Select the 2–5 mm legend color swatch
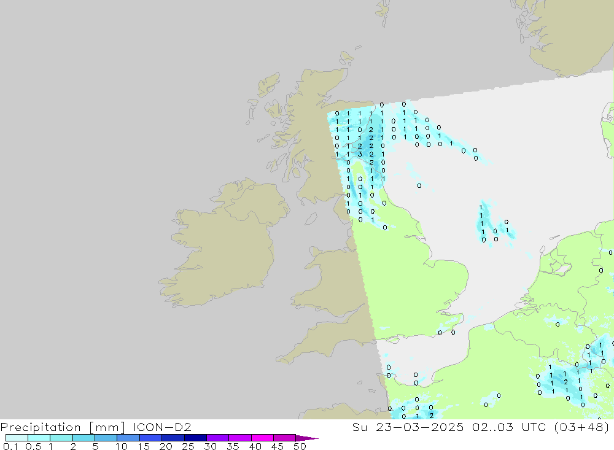The width and height of the screenshot is (614, 450). coord(84,438)
